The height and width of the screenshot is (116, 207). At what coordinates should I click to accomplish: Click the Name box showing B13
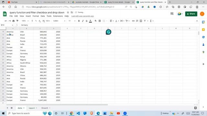click(7, 25)
